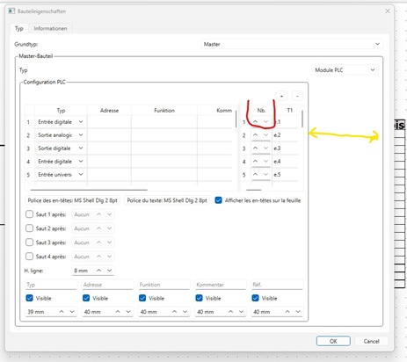This screenshot has height=362, width=407.
Task: Click the OK button
Action: [x=333, y=341]
